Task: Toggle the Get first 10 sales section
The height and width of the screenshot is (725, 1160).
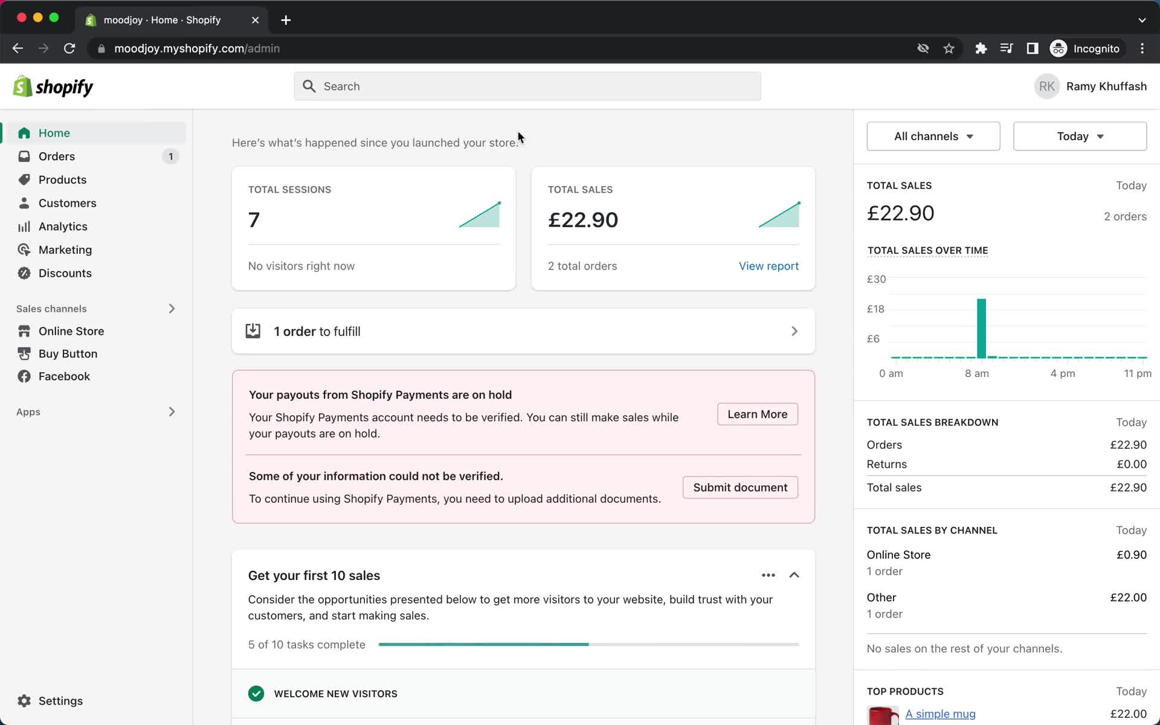Action: pyautogui.click(x=794, y=575)
